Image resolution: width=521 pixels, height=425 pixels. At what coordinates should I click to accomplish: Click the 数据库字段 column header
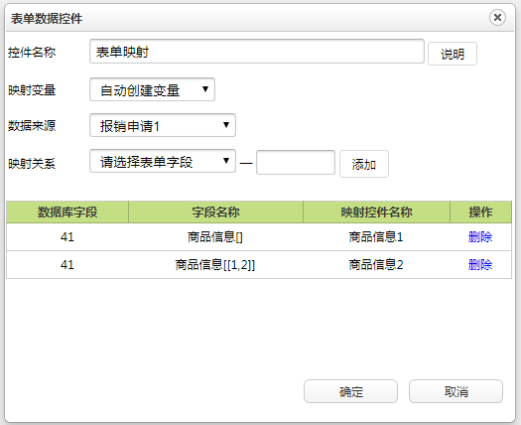point(67,212)
